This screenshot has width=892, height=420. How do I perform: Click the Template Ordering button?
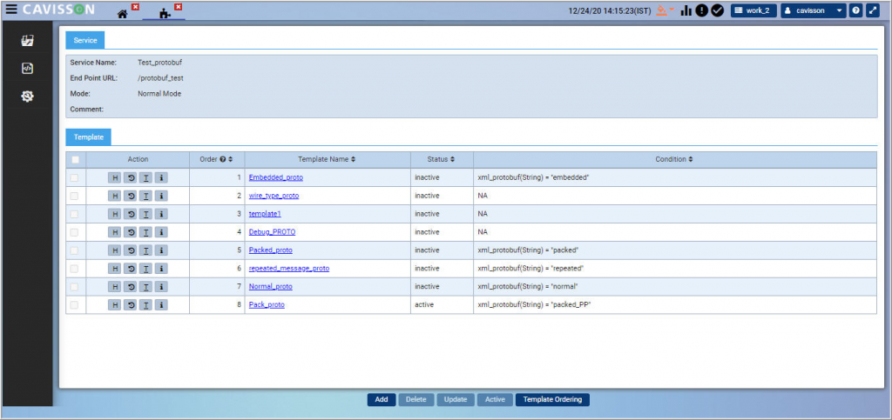pos(552,400)
